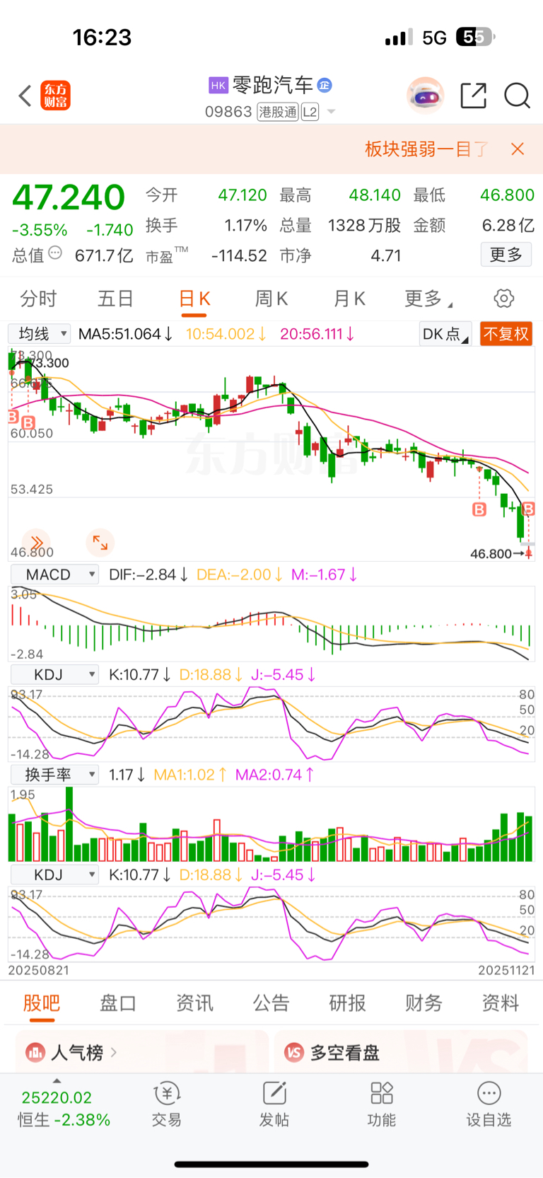This screenshot has width=543, height=1178.
Task: Open the 人气榜 card
Action: pyautogui.click(x=142, y=1052)
